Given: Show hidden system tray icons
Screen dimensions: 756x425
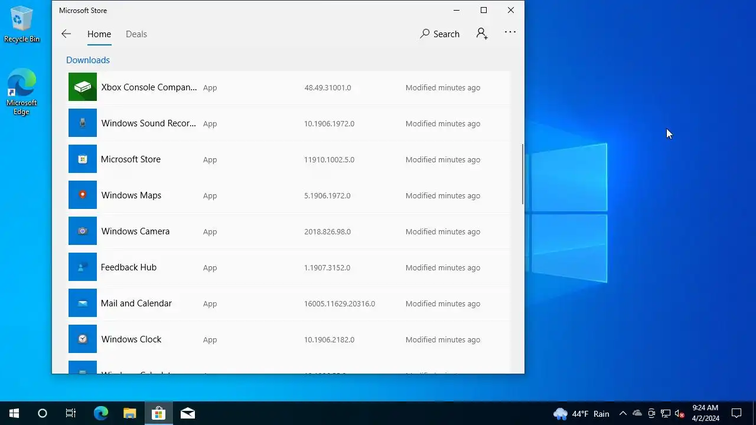Looking at the screenshot, I should pos(623,413).
